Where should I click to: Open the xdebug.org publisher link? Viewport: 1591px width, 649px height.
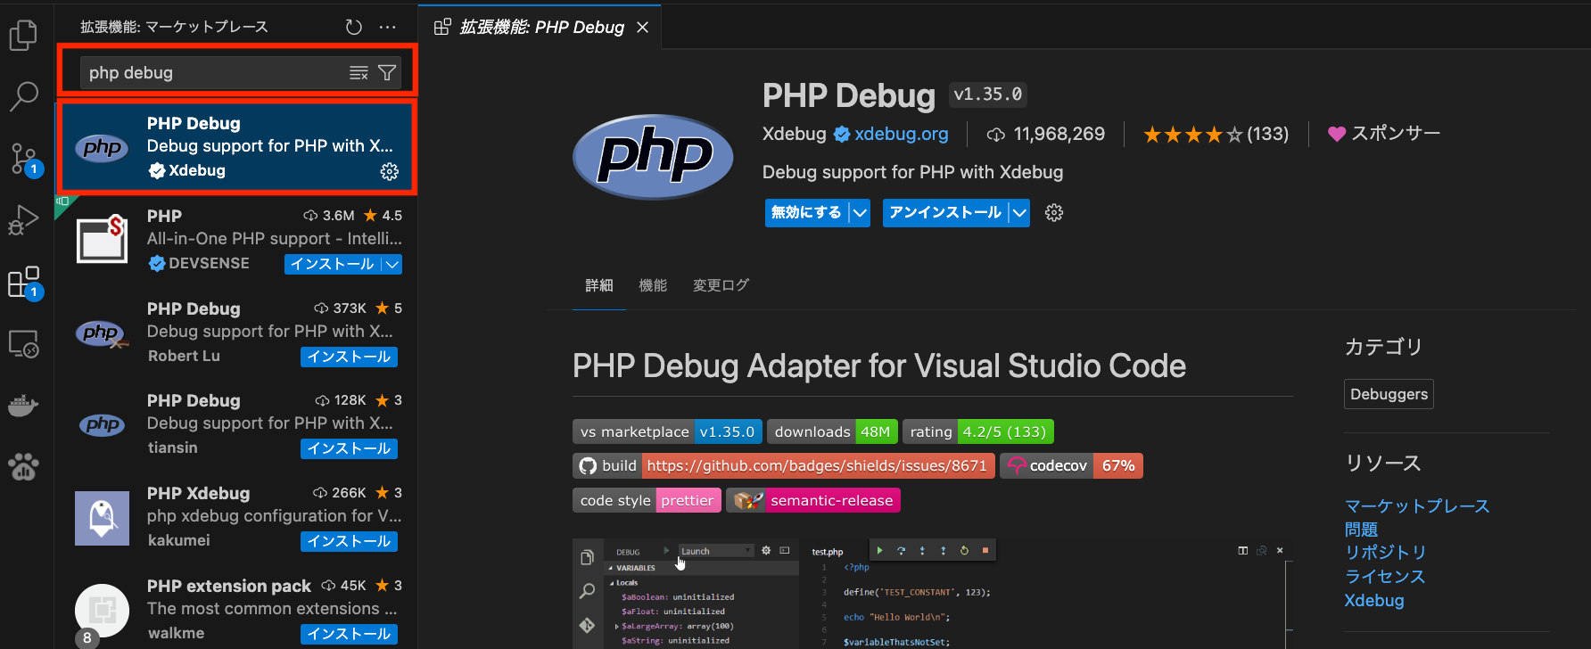tap(901, 135)
